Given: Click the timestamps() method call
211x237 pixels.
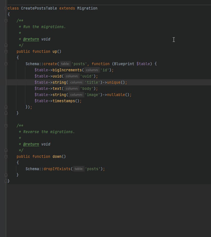Looking at the screenshot, I should 64,101.
